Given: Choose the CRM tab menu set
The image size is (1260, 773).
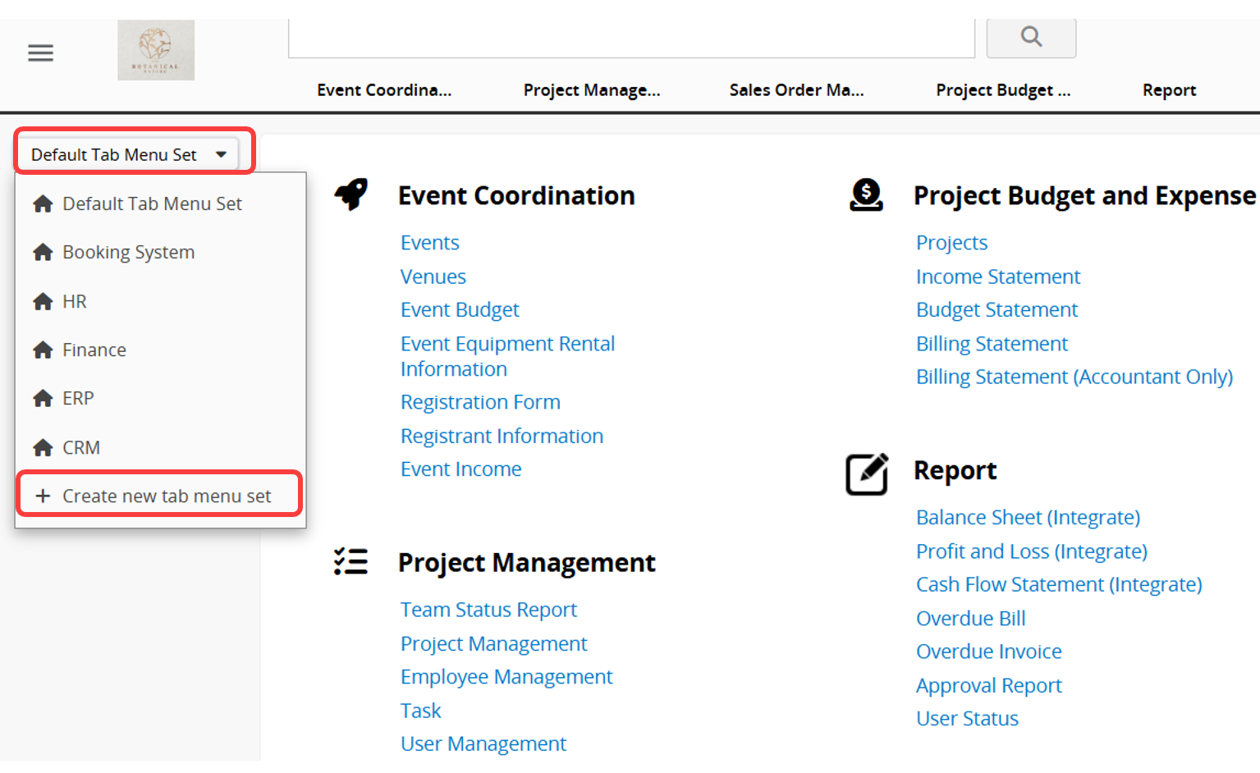Looking at the screenshot, I should click(81, 448).
